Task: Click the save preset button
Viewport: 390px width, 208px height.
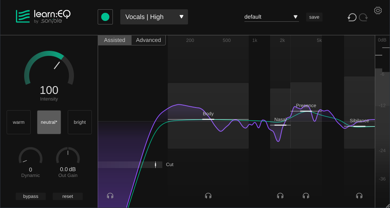Action: tap(314, 17)
